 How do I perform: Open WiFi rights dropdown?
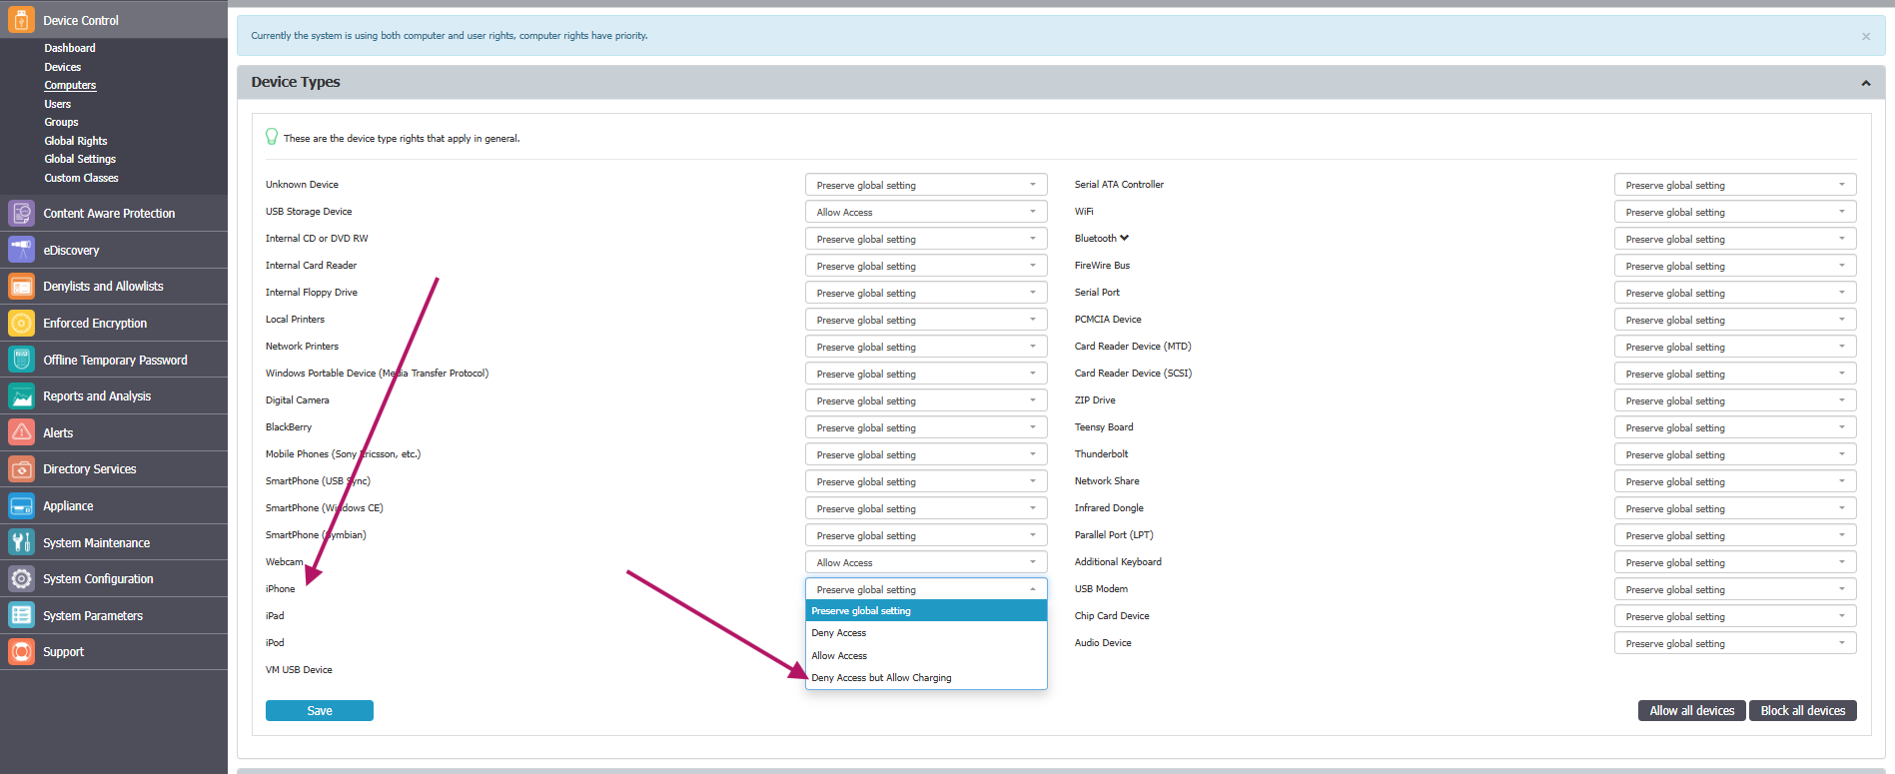1735,212
